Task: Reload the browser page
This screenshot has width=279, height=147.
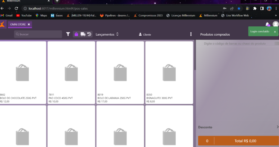Action: click(16, 8)
